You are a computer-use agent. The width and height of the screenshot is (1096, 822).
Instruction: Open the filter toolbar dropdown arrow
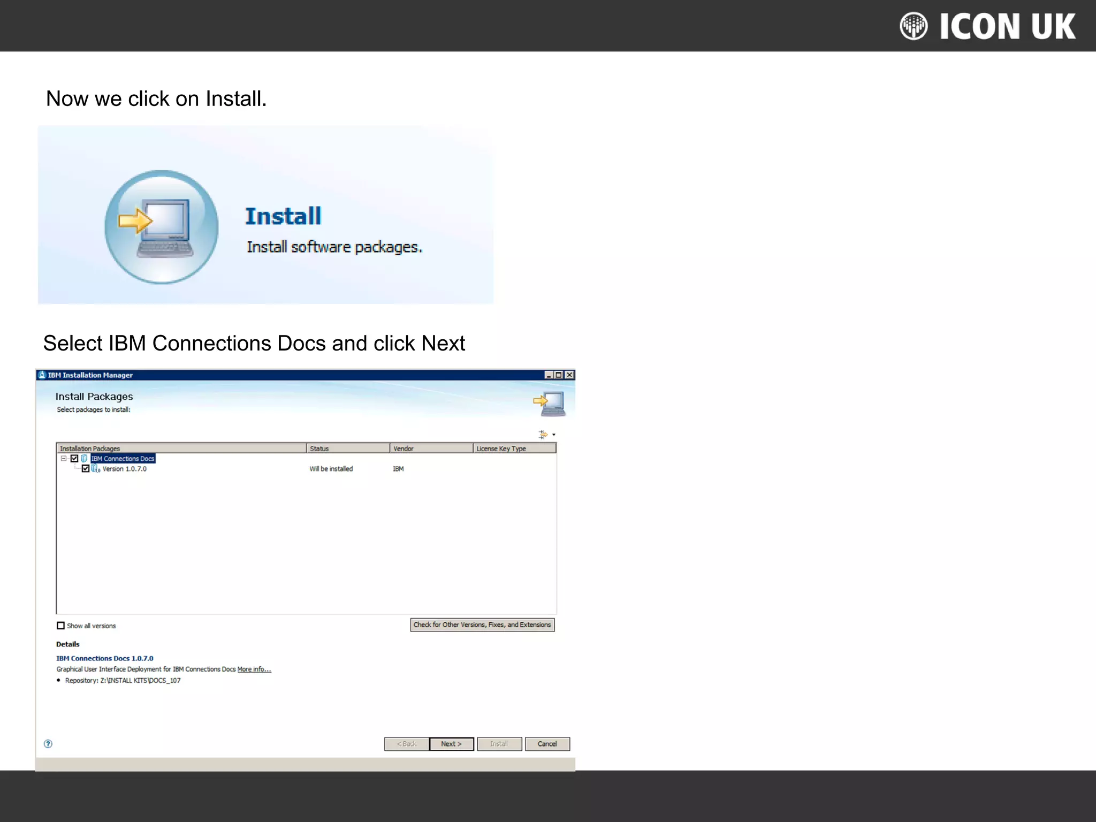tap(554, 435)
